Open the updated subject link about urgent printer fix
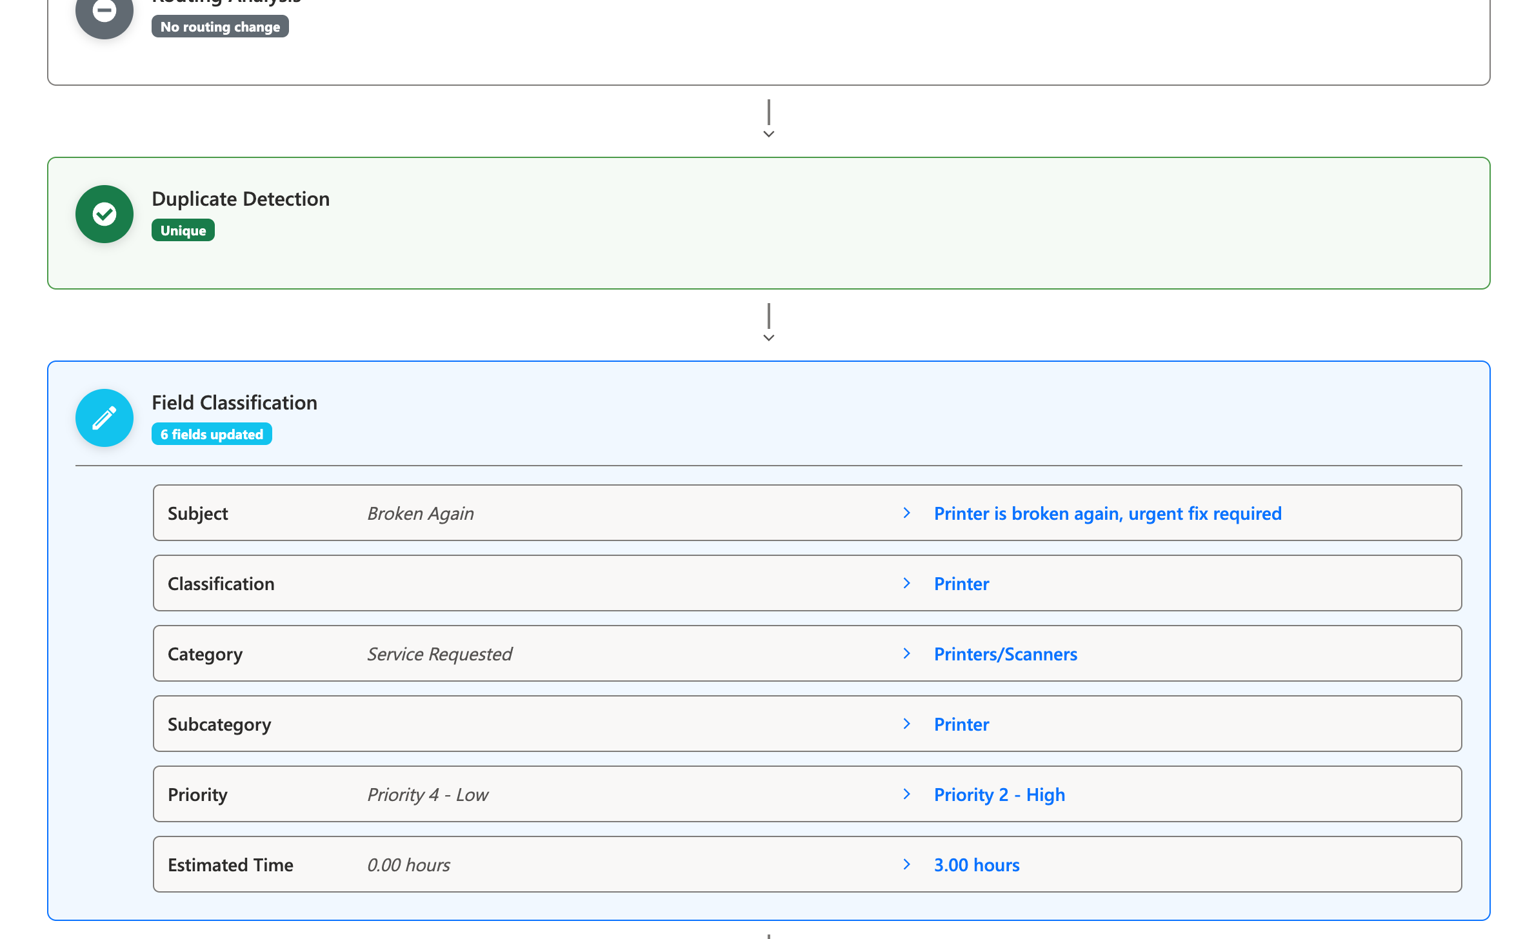 pyautogui.click(x=1108, y=513)
